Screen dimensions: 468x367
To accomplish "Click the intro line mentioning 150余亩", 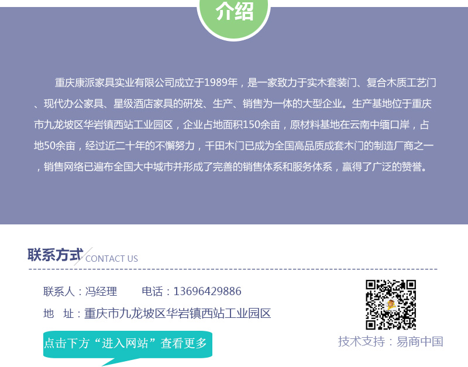I will [x=232, y=124].
